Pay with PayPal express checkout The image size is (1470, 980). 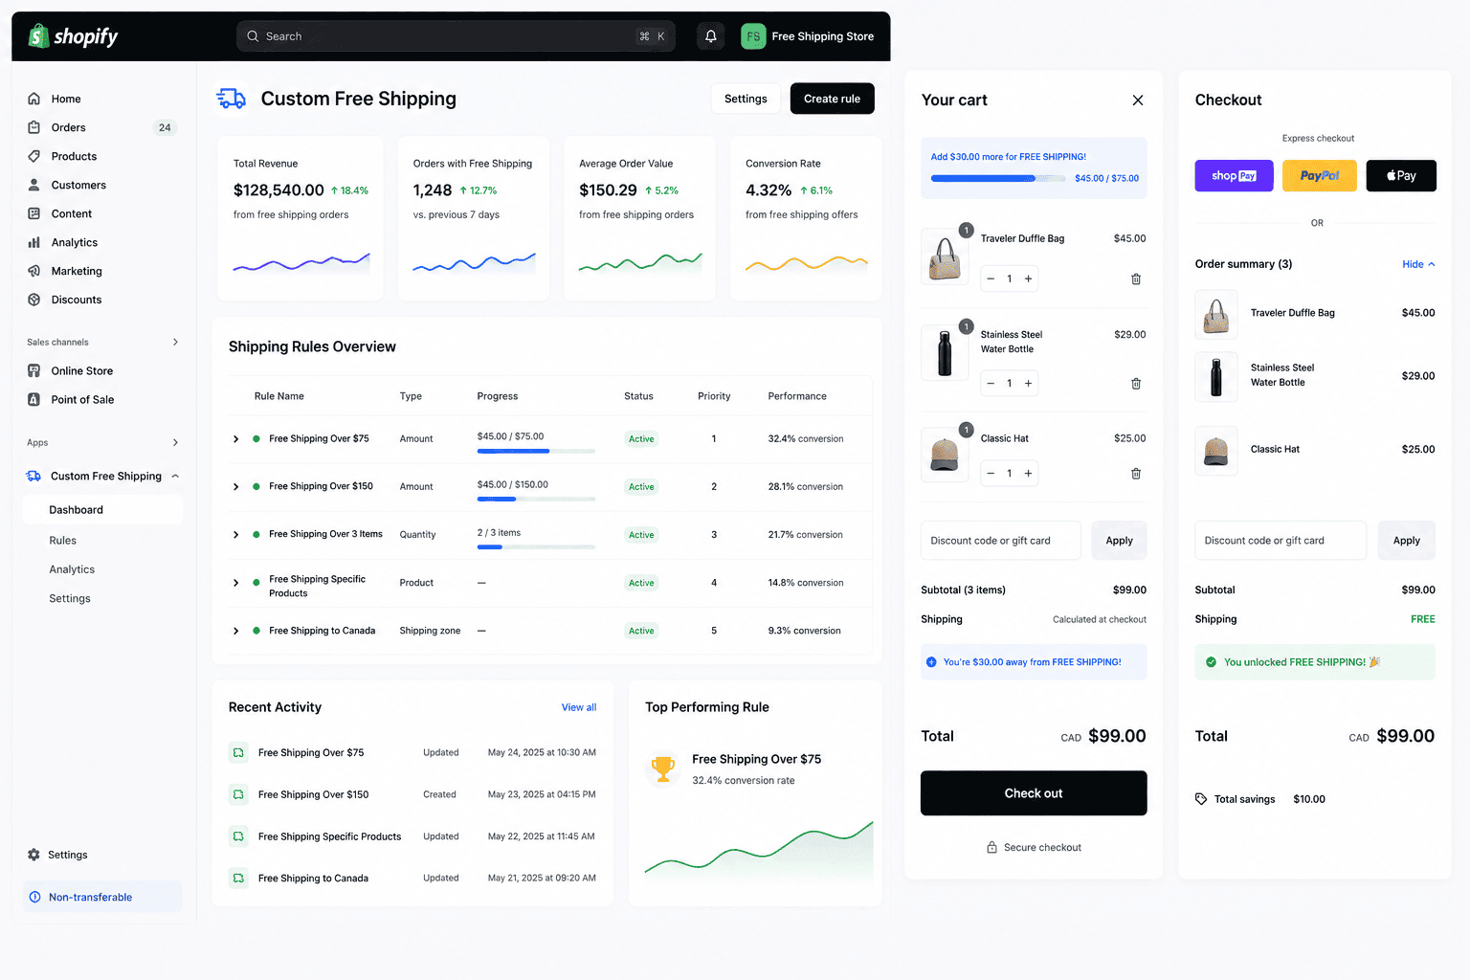[x=1320, y=176]
